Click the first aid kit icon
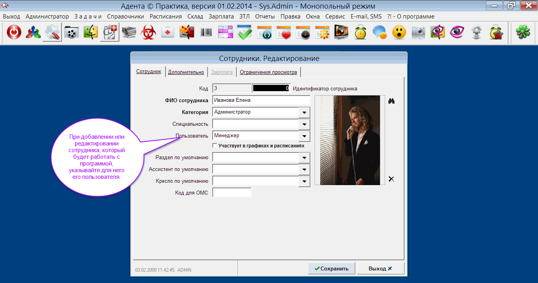 [167, 33]
